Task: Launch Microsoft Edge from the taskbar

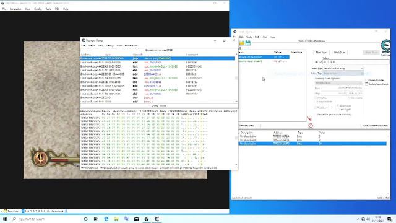Action: pos(106,219)
